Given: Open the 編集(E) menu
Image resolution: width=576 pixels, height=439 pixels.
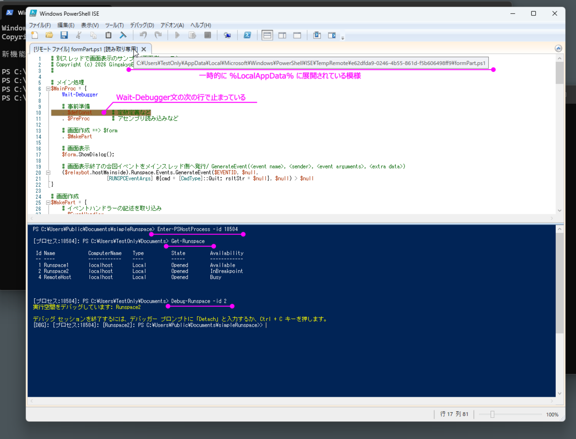Looking at the screenshot, I should 66,25.
